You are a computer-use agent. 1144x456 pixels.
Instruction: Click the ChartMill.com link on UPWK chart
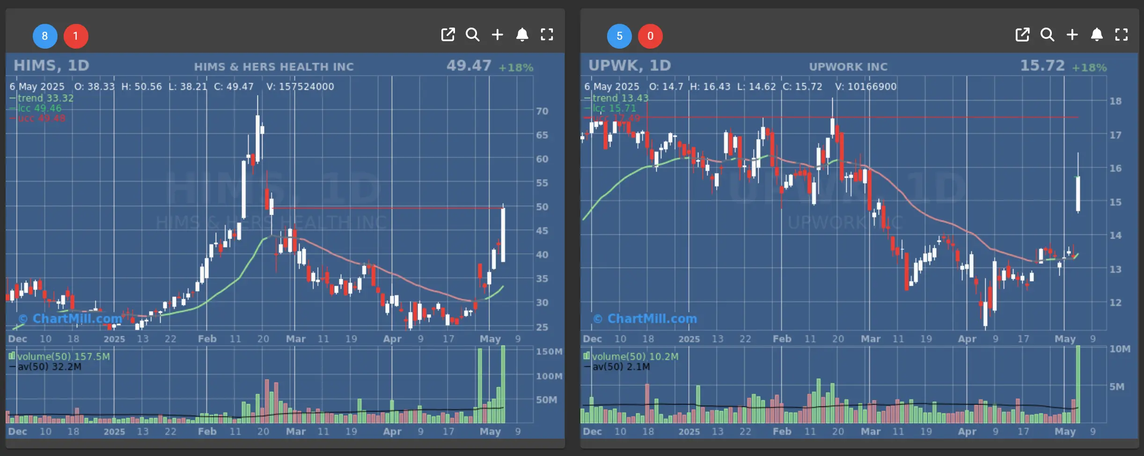coord(645,318)
